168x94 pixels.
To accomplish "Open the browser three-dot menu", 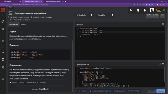I will [x=166, y=5].
